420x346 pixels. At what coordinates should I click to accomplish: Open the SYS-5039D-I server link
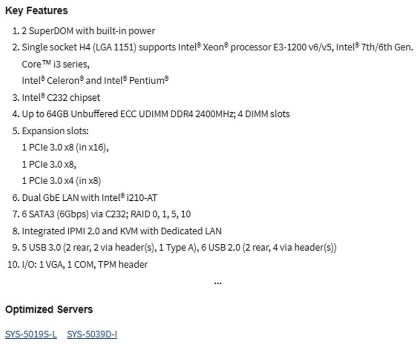tap(92, 334)
